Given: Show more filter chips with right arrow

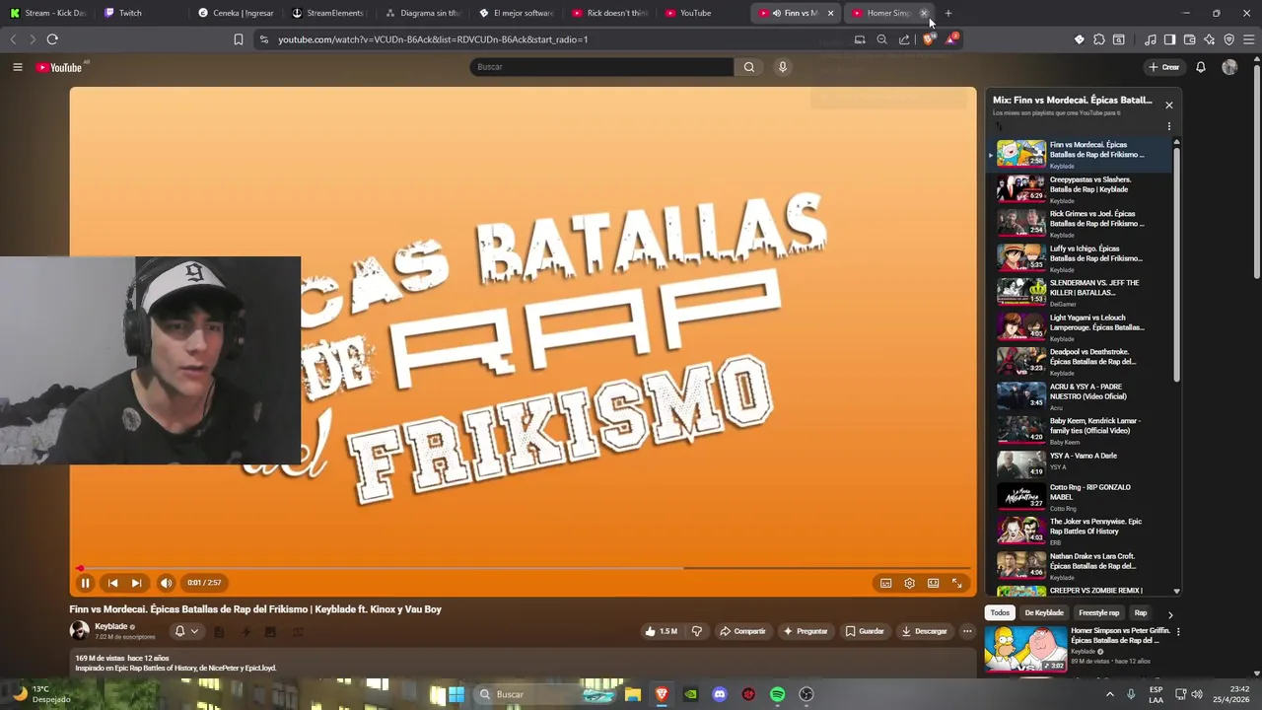Looking at the screenshot, I should point(1170,614).
